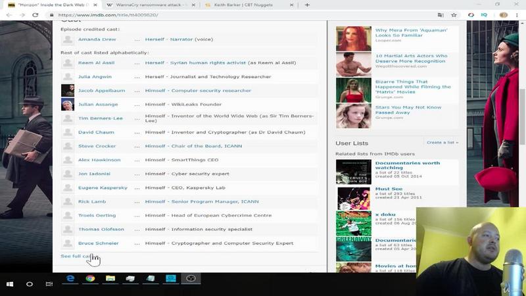Viewport: 526px width, 296px height.
Task: Switch to Chrome in the taskbar
Action: click(90, 278)
